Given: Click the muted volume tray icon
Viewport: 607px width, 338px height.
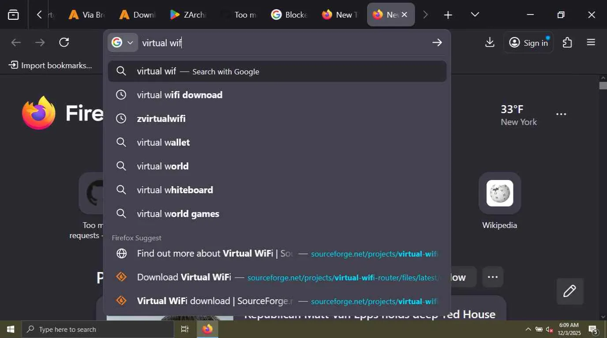Looking at the screenshot, I should pyautogui.click(x=549, y=329).
